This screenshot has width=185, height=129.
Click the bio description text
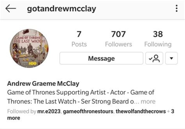coord(81,97)
